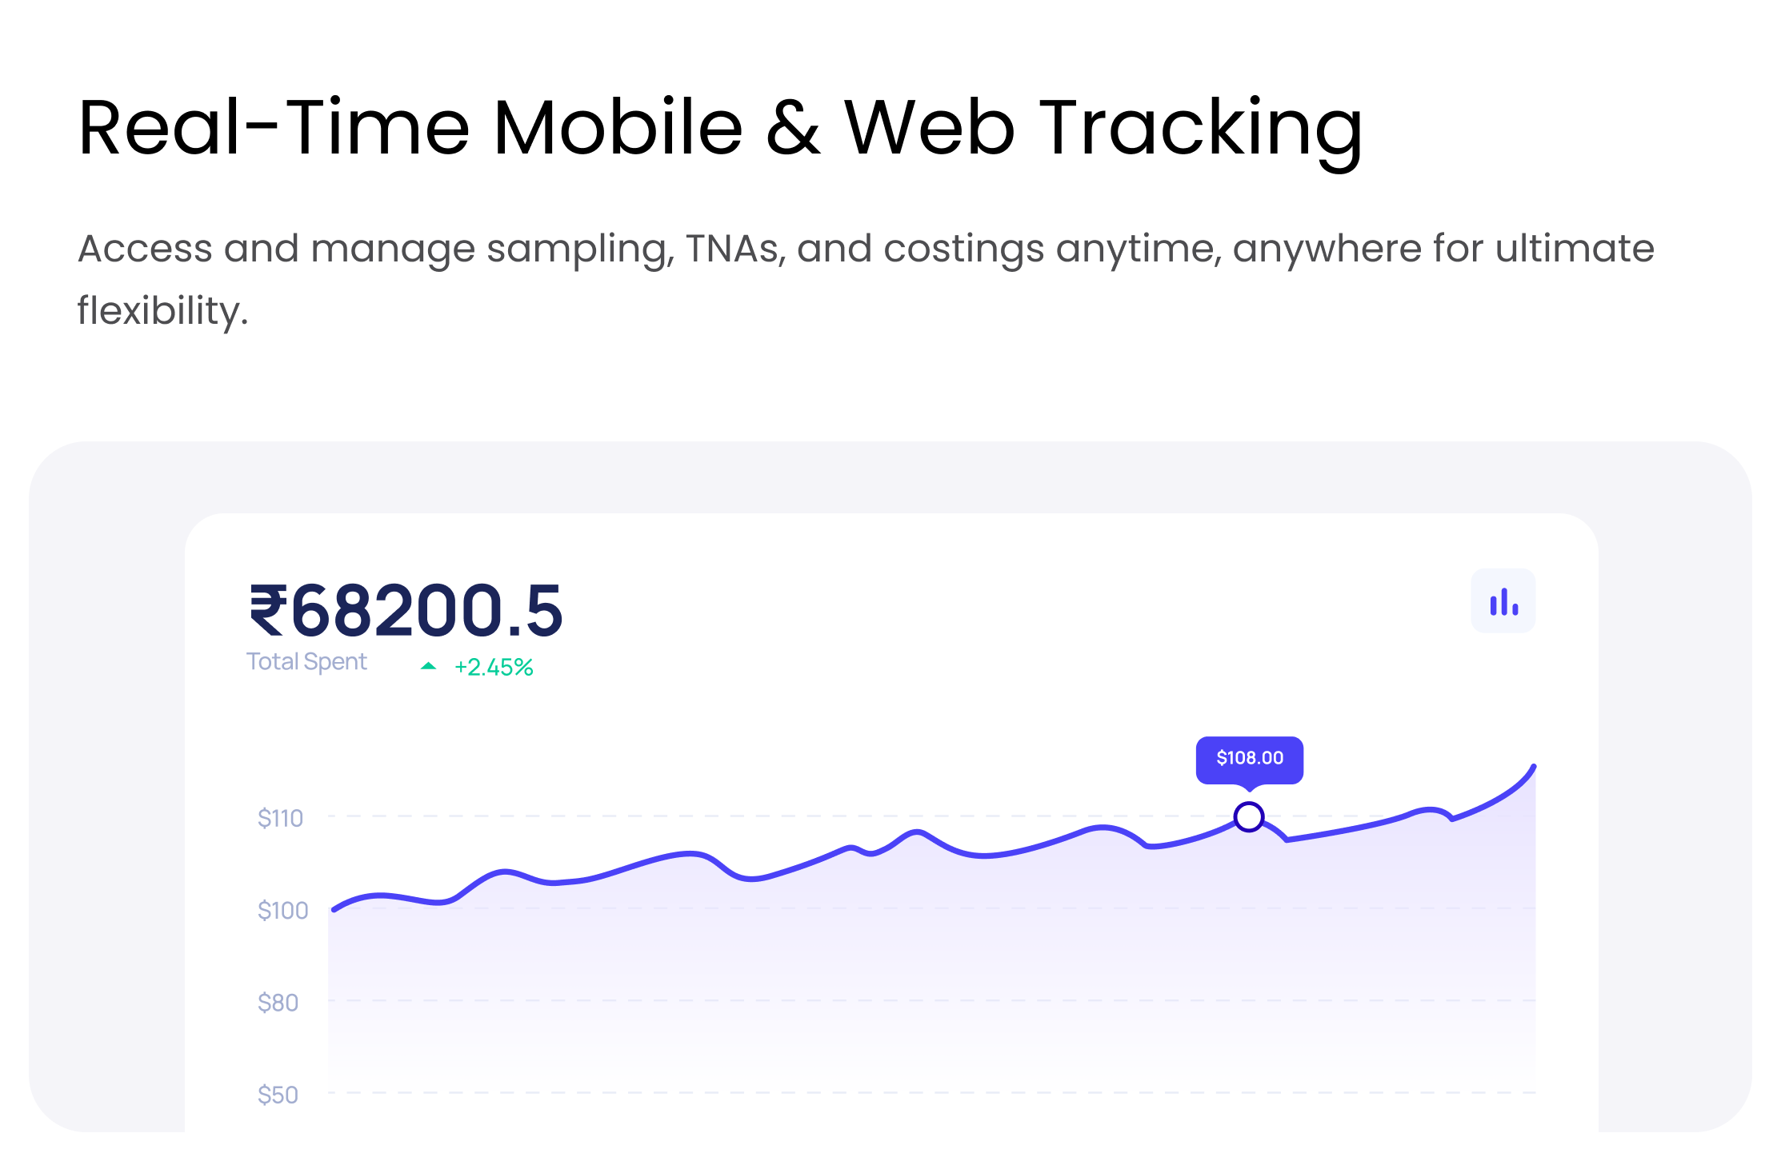Click the $108.00 tooltip label
The image size is (1781, 1161).
pos(1250,758)
